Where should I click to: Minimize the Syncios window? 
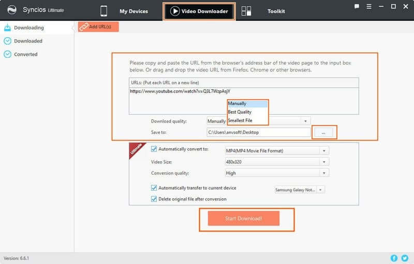[x=381, y=6]
